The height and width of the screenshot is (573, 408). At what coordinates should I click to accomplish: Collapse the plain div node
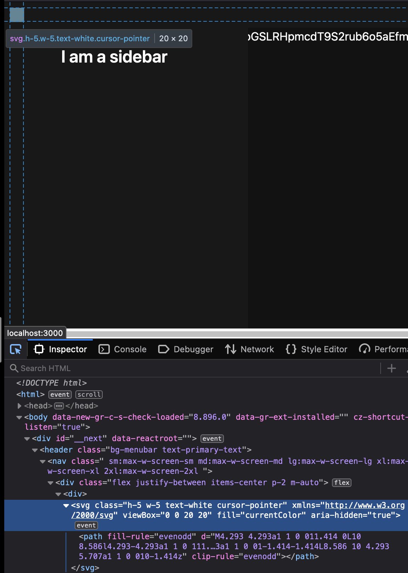pyautogui.click(x=58, y=494)
